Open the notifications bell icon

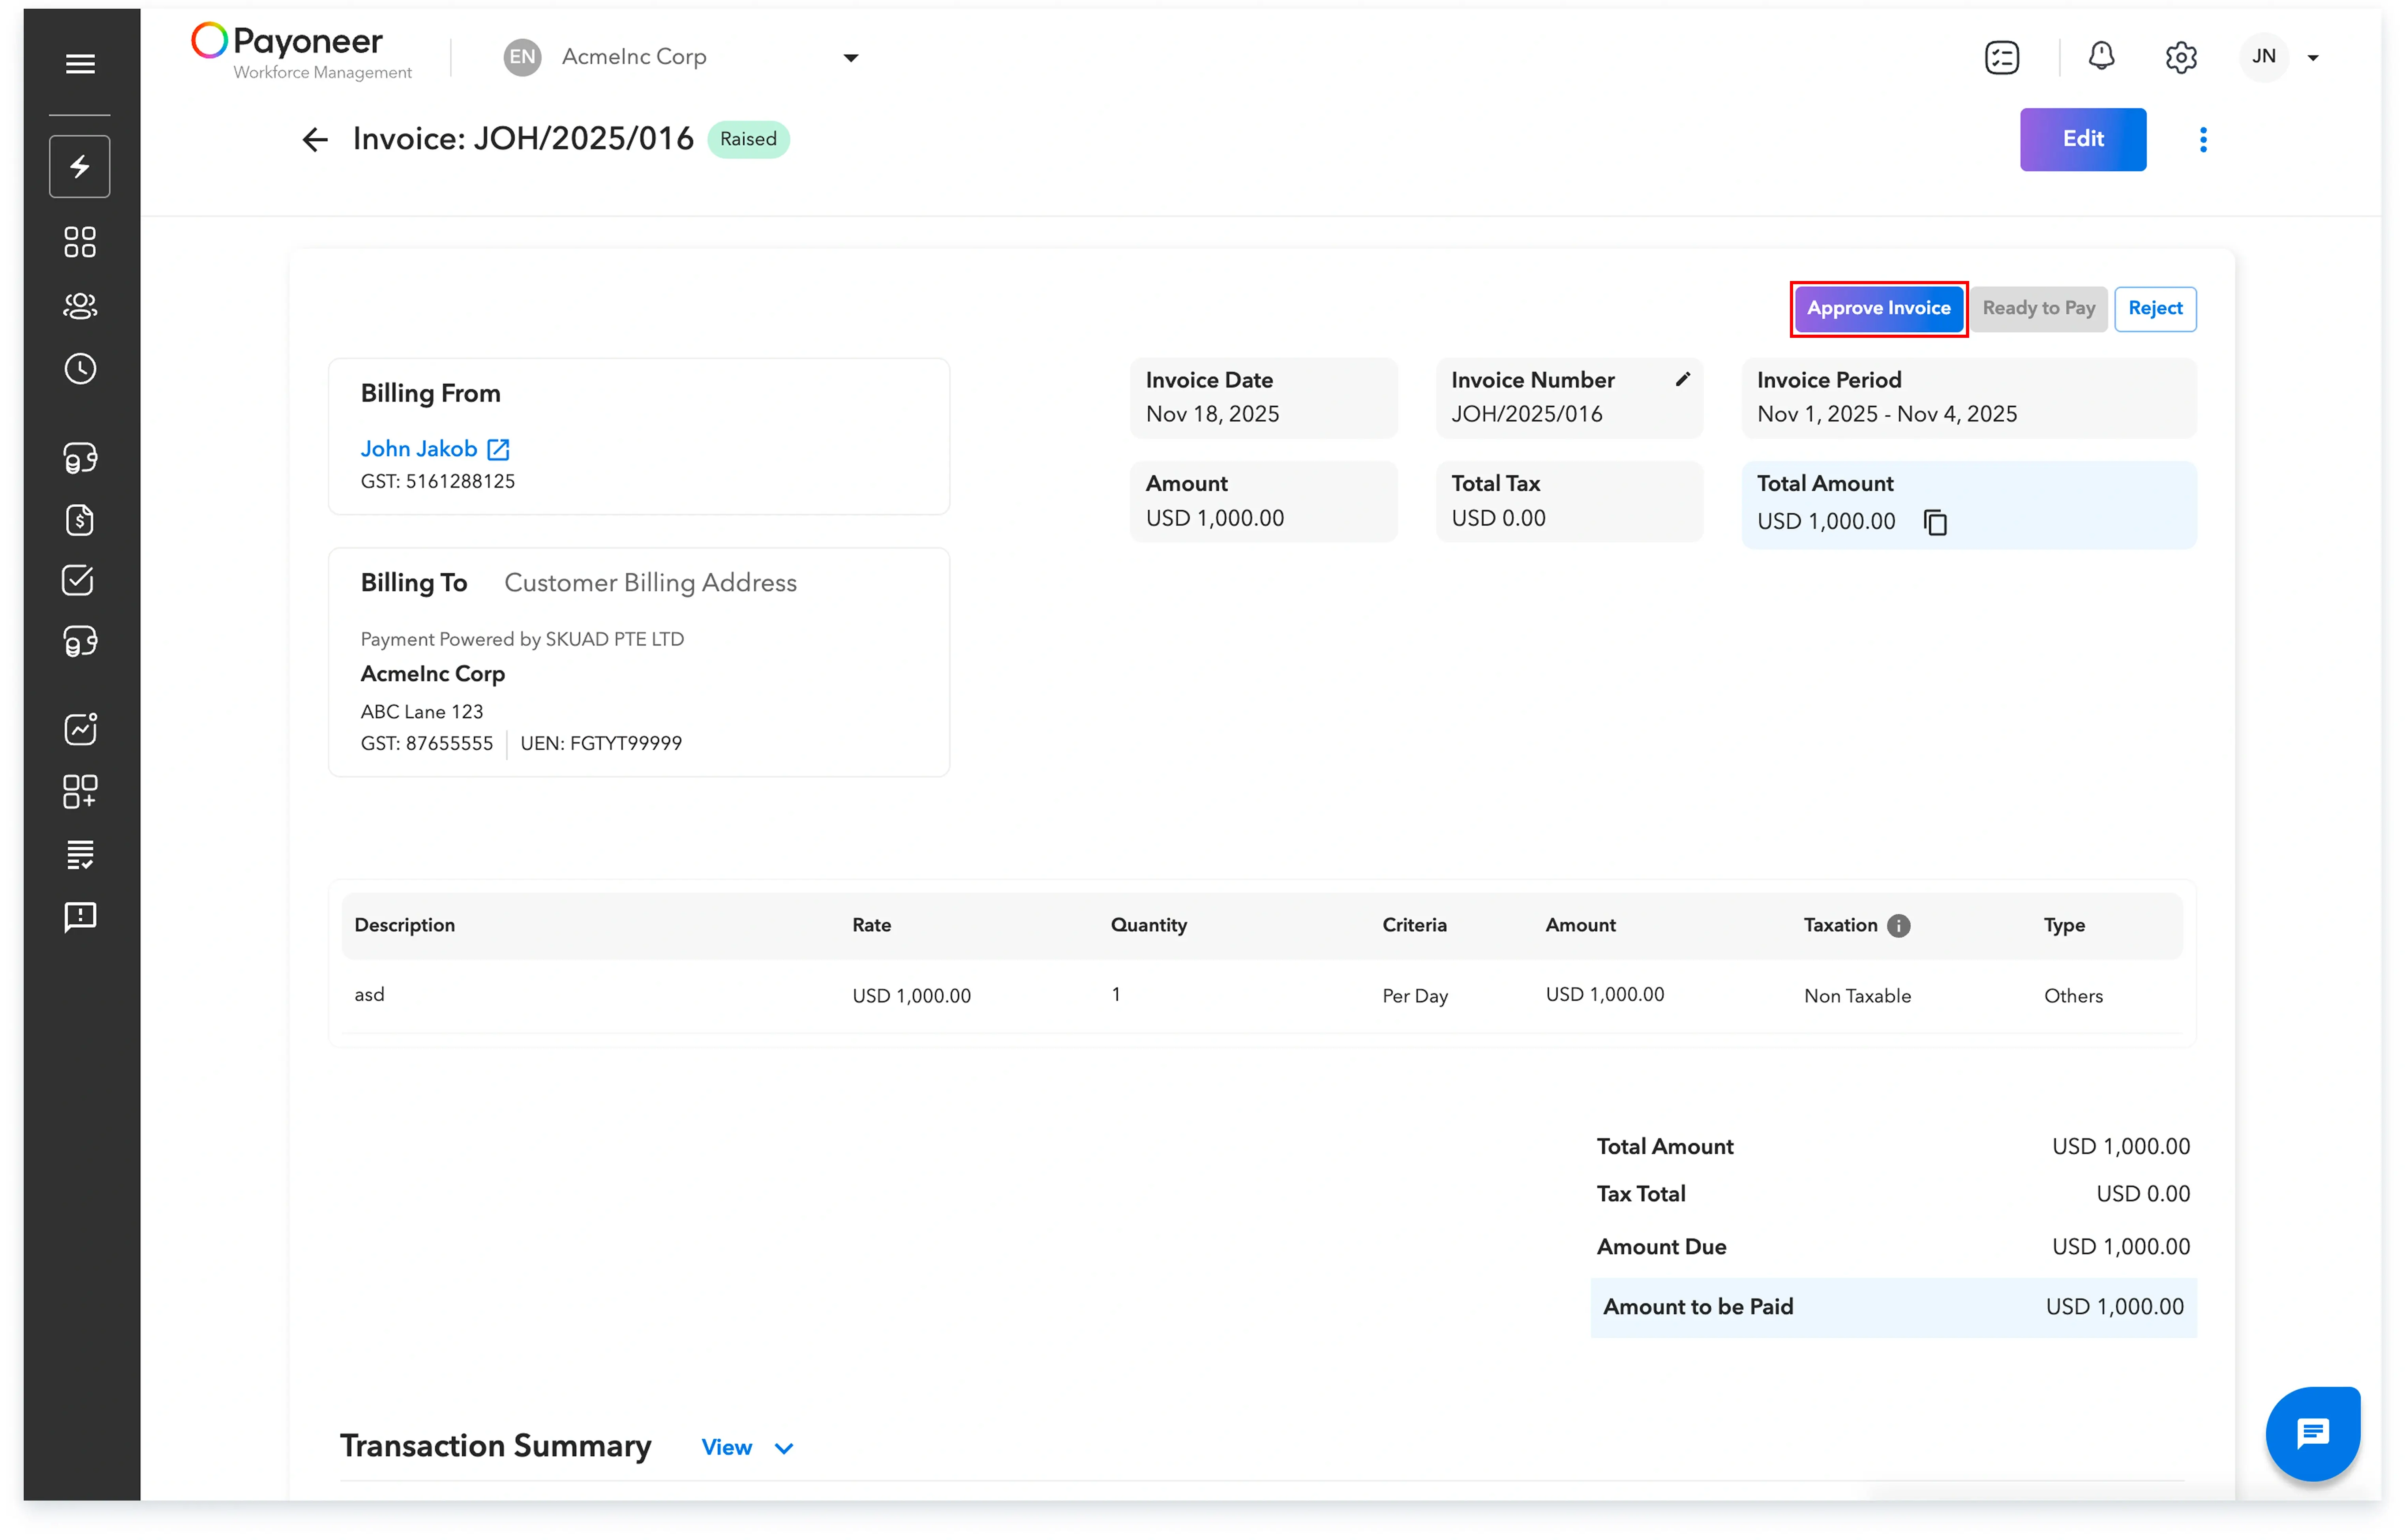[2101, 56]
